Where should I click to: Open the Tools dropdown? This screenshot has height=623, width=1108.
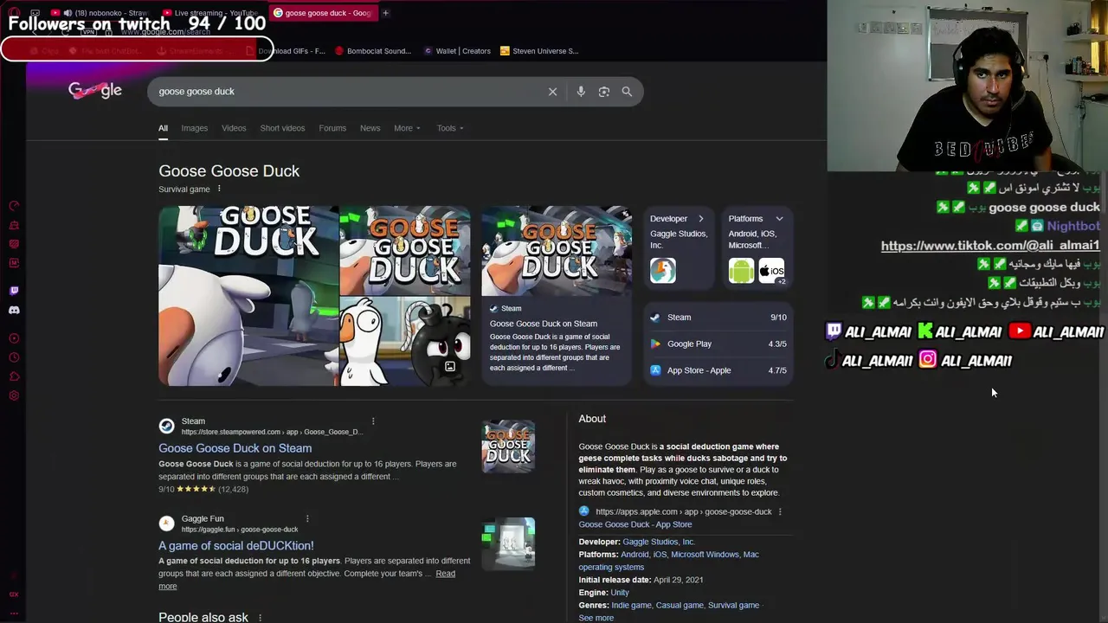tap(450, 128)
